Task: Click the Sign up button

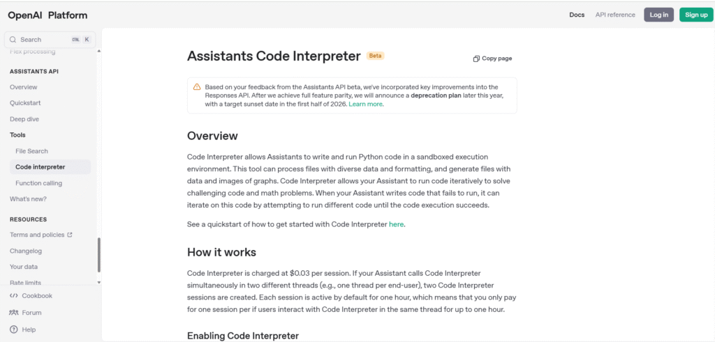Action: coord(696,15)
